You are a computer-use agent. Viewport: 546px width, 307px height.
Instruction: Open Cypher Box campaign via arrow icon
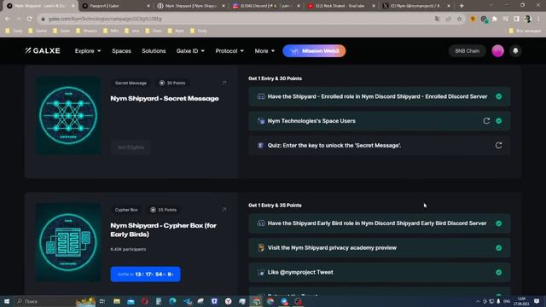(x=224, y=210)
